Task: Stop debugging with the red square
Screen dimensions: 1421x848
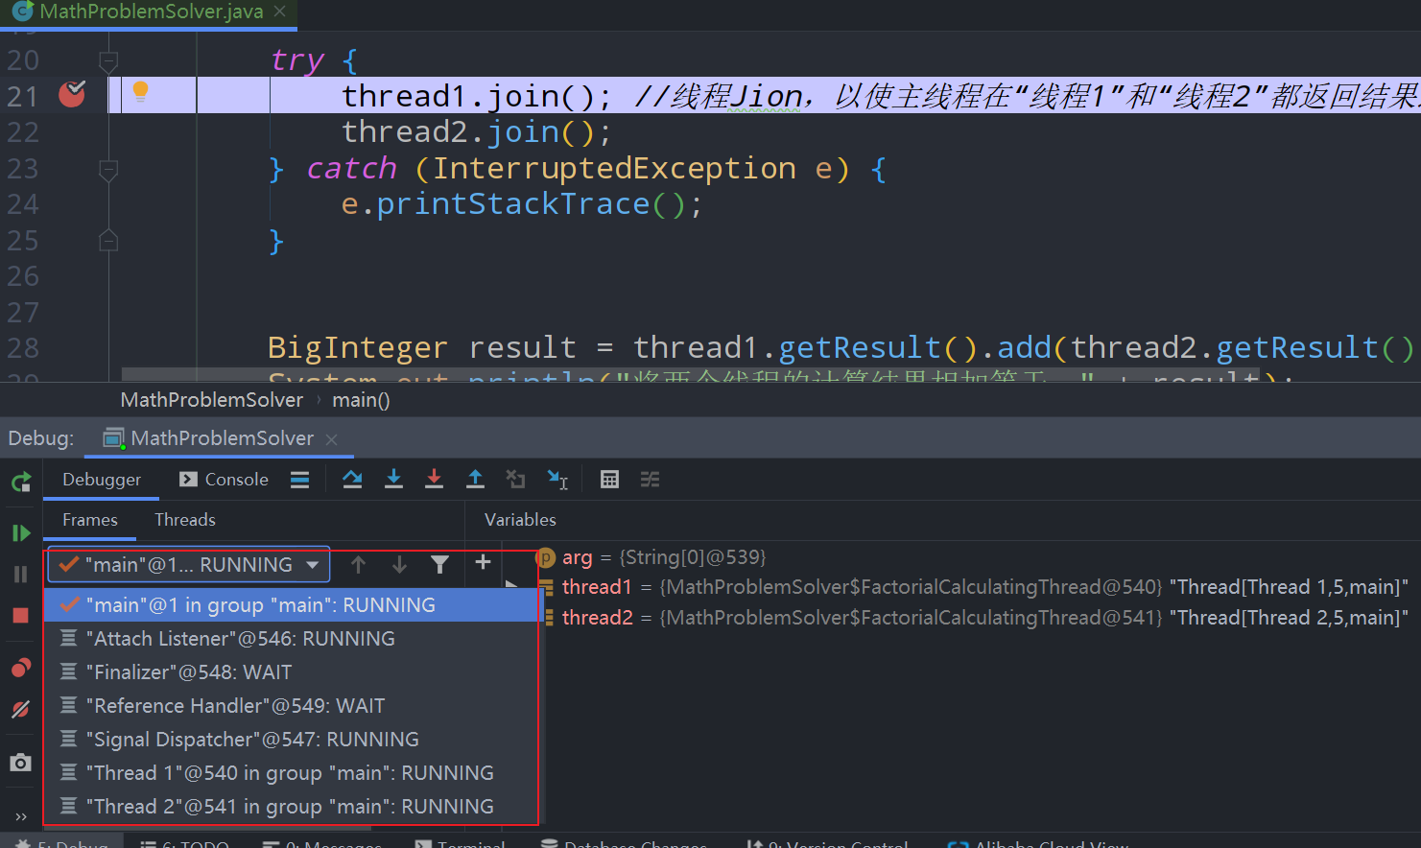Action: pyautogui.click(x=21, y=616)
